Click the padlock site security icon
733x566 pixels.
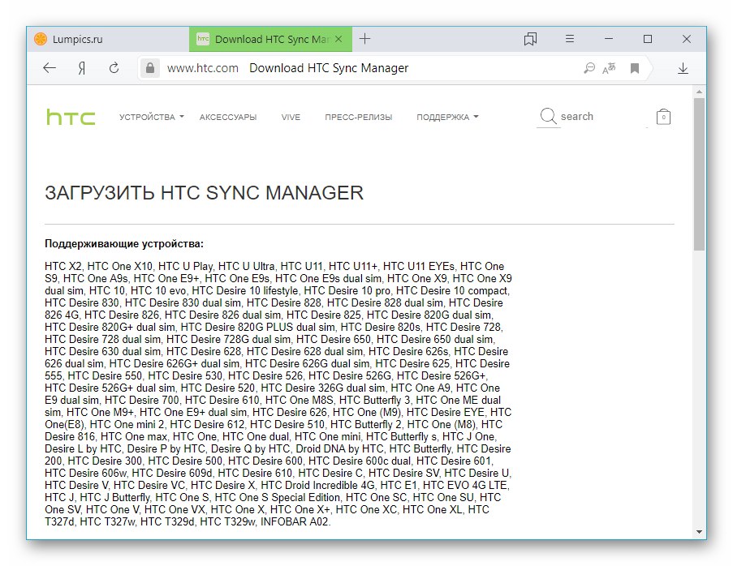point(149,68)
